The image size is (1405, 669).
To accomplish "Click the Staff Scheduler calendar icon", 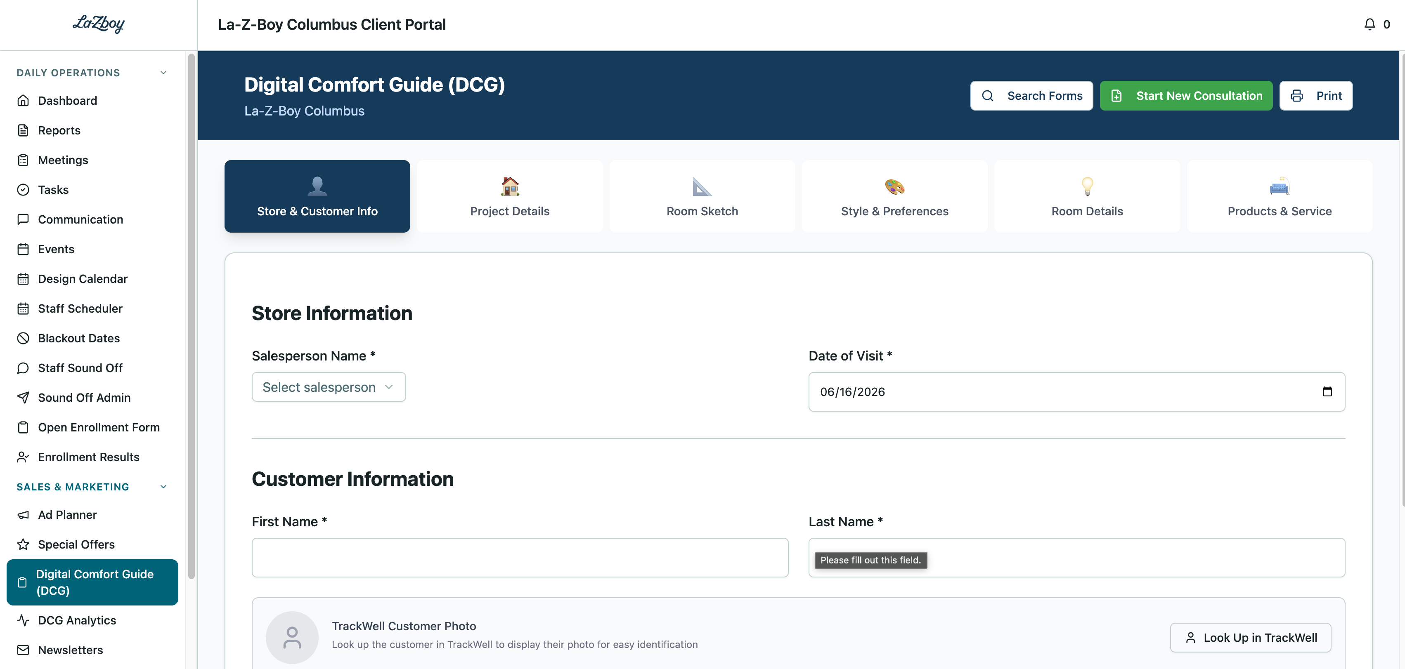I will (x=23, y=309).
